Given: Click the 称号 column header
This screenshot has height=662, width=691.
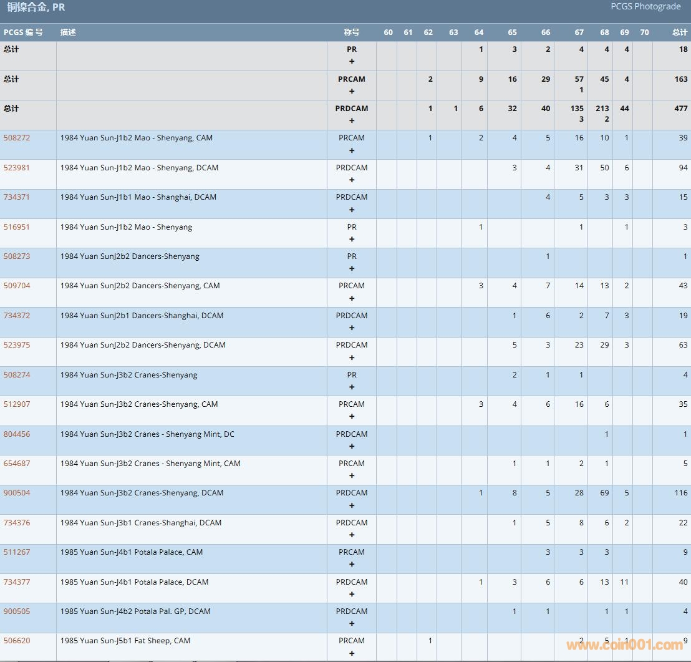Looking at the screenshot, I should (x=352, y=32).
